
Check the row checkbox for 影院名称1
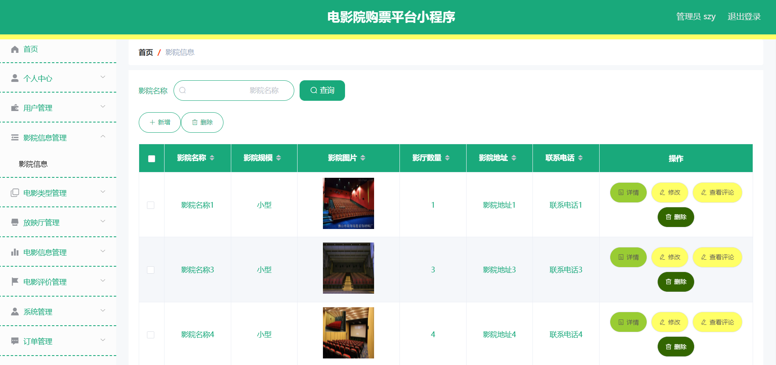pos(151,205)
